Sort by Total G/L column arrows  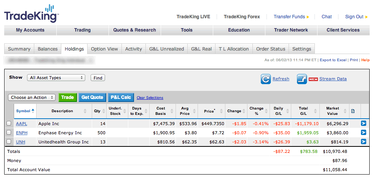pos(315,111)
